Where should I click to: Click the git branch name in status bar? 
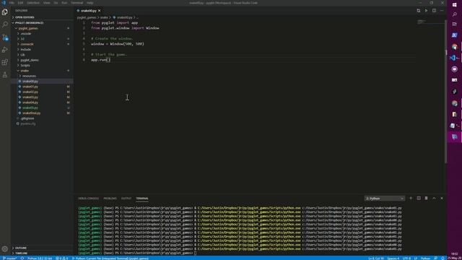(x=9, y=259)
